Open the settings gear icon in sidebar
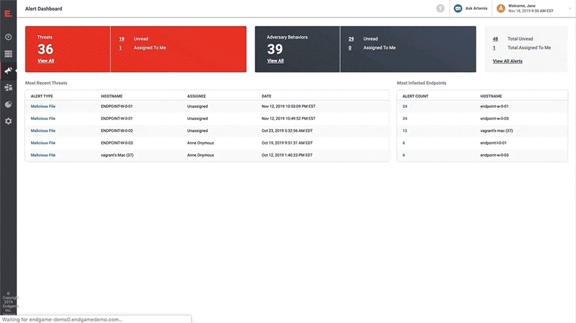 tap(8, 121)
